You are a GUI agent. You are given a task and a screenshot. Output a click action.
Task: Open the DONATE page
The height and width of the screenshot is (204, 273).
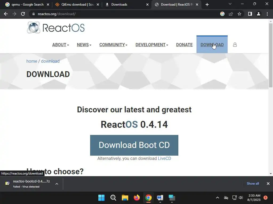pyautogui.click(x=184, y=45)
